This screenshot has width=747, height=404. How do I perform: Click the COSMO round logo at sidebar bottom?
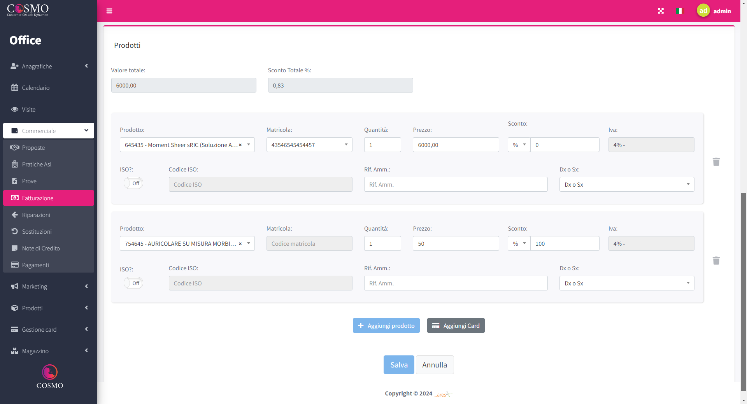pyautogui.click(x=50, y=372)
